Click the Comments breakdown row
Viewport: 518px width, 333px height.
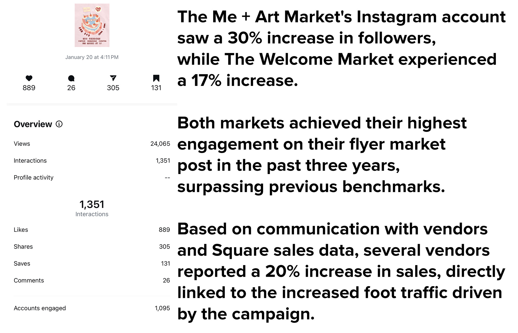pyautogui.click(x=92, y=280)
